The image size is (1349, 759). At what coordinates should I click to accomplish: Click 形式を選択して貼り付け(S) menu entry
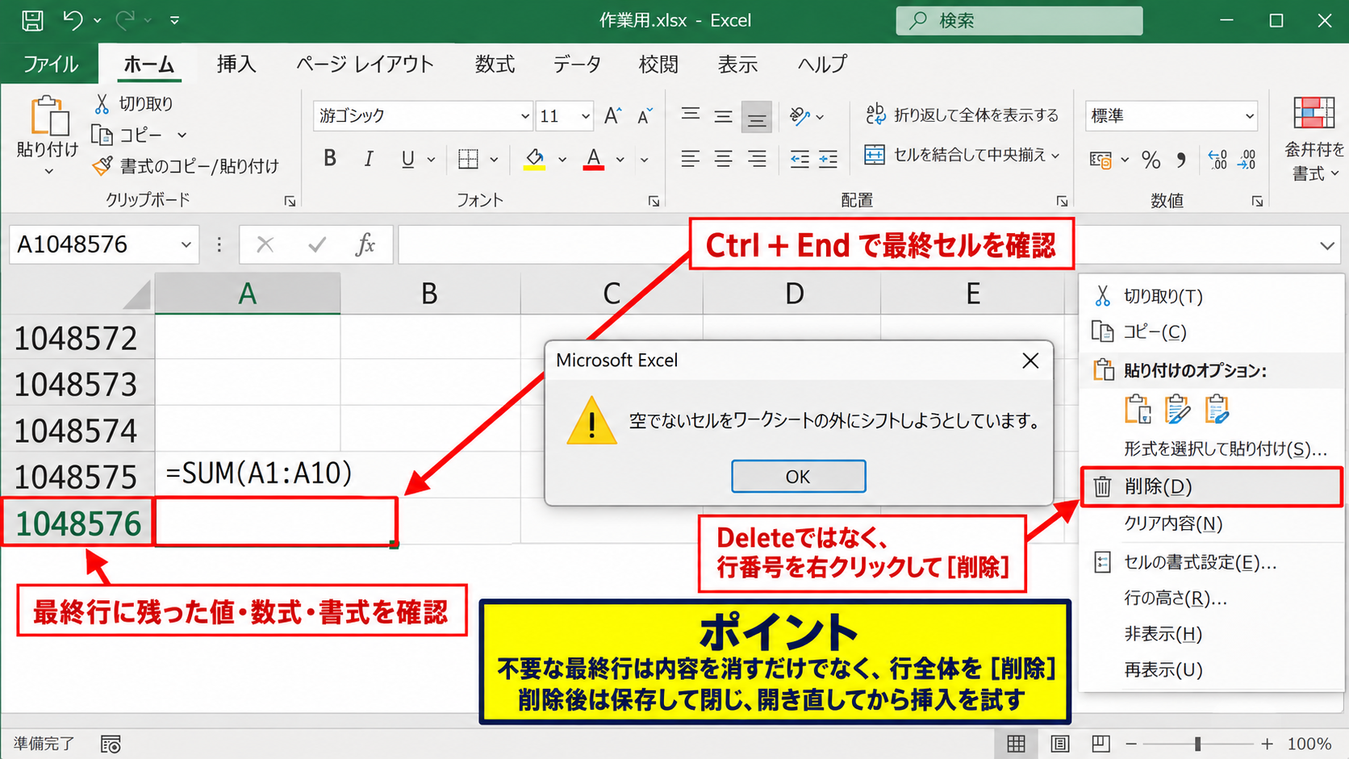pos(1225,449)
